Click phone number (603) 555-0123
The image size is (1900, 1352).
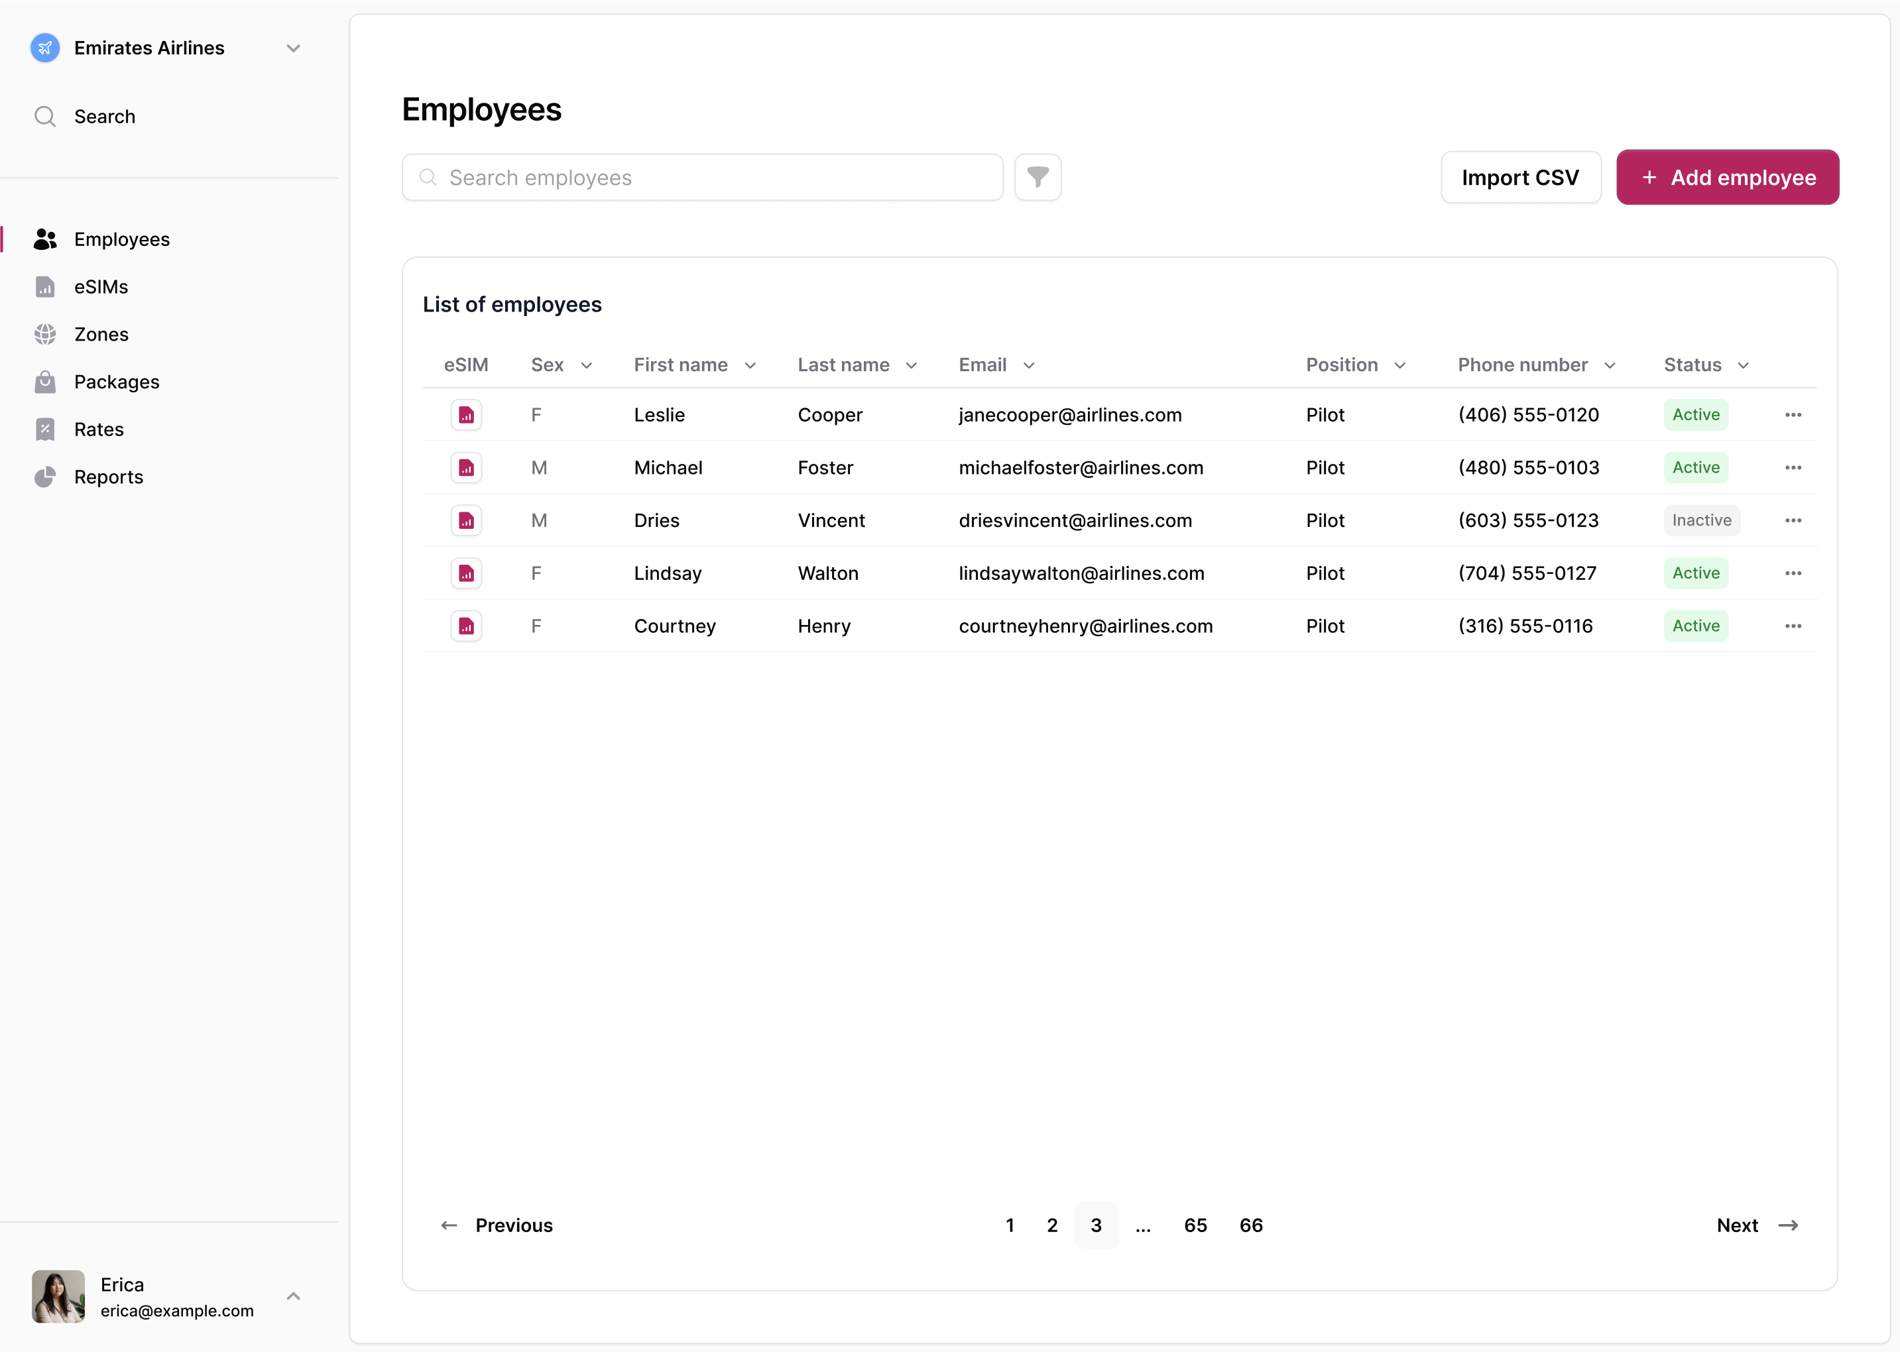point(1528,520)
